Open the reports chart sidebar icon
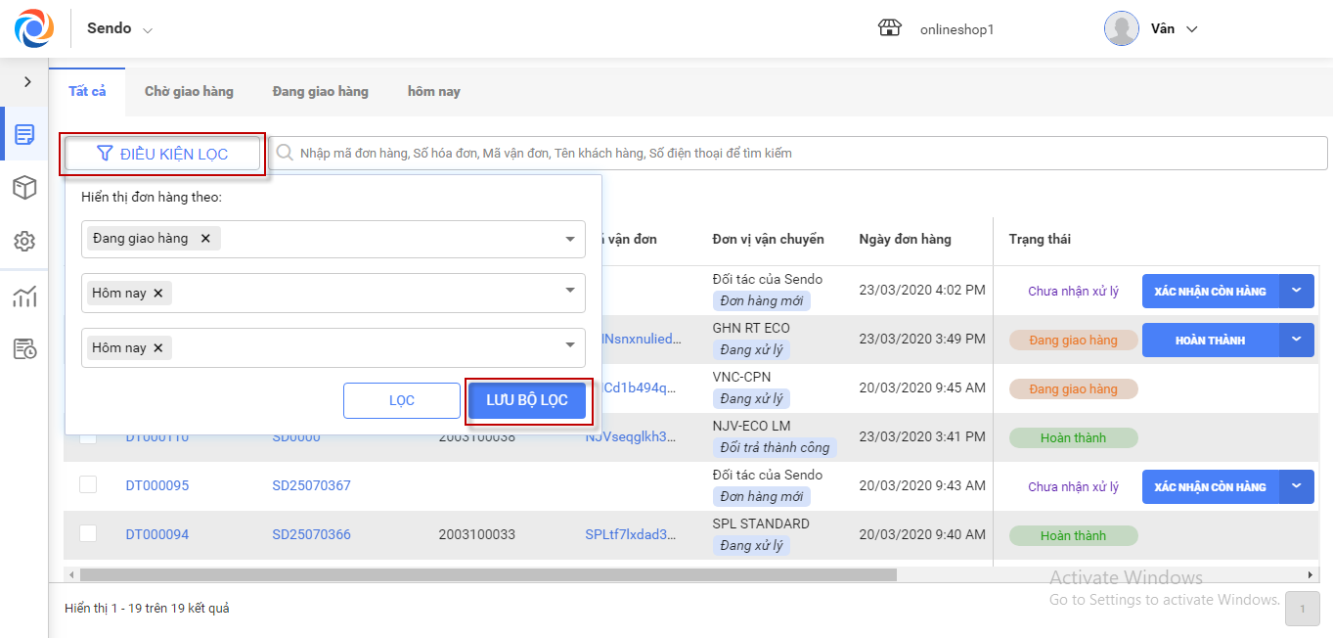The height and width of the screenshot is (638, 1333). (24, 296)
